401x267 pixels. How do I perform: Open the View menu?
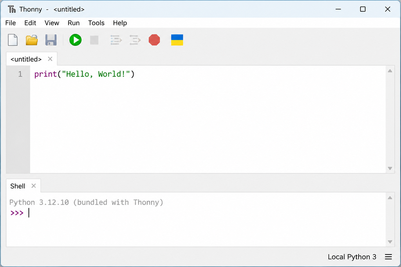[52, 23]
